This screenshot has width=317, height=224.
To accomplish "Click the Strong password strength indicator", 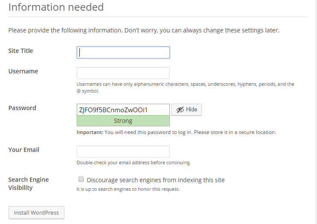I will tap(123, 121).
